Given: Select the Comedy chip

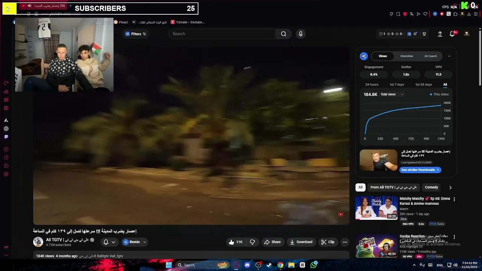Looking at the screenshot, I should click(432, 187).
